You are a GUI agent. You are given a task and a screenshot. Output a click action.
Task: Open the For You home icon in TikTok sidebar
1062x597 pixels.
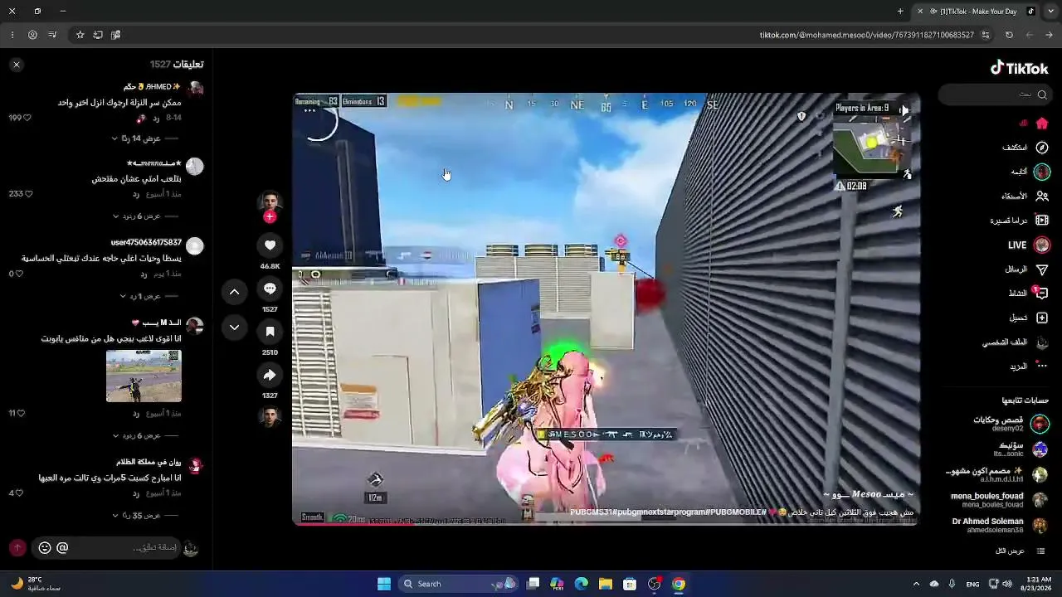[1042, 124]
